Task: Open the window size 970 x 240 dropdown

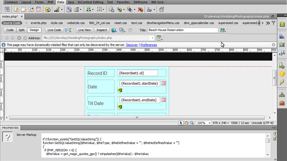Action: point(221,123)
